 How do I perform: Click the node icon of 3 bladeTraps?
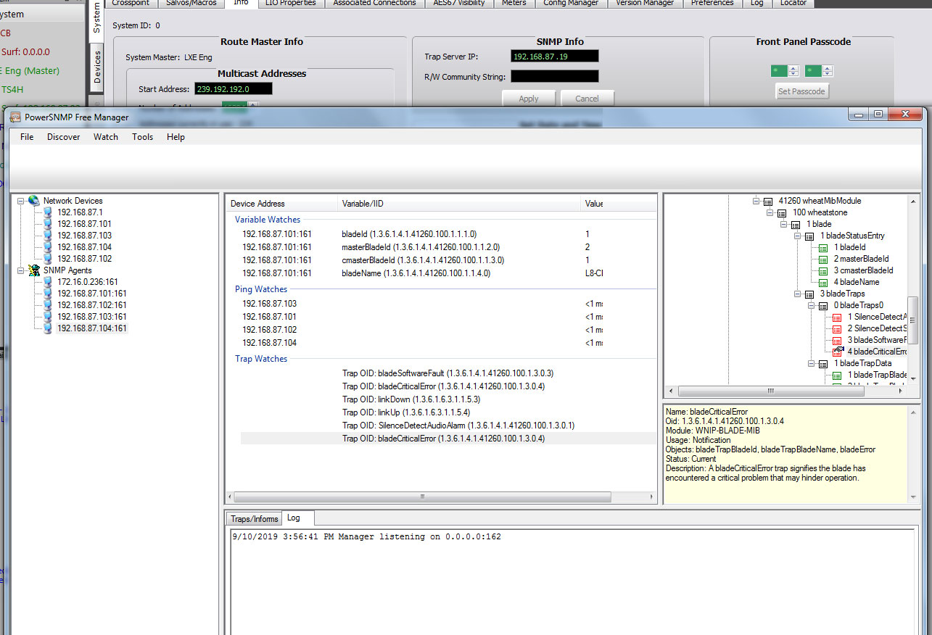pos(809,294)
